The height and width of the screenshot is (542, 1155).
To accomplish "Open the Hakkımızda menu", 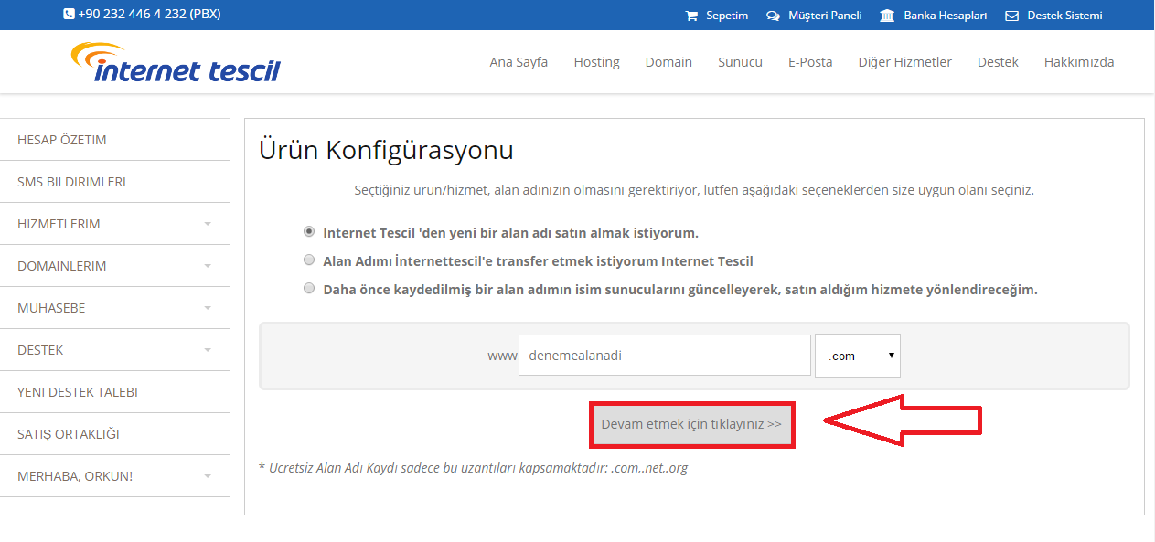I will [x=1079, y=62].
